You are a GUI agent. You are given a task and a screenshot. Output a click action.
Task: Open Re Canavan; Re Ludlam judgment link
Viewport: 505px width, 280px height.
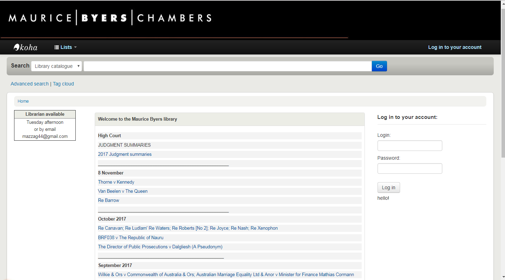point(188,228)
